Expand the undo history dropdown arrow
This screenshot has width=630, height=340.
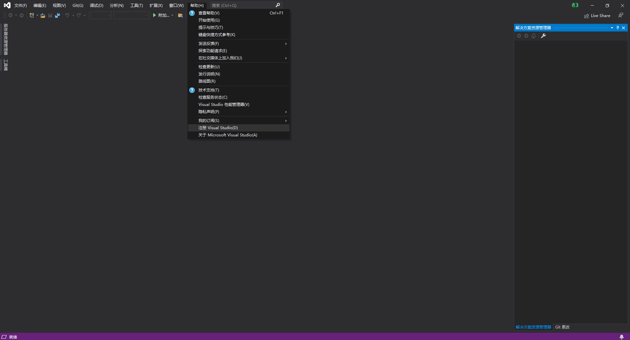point(73,15)
